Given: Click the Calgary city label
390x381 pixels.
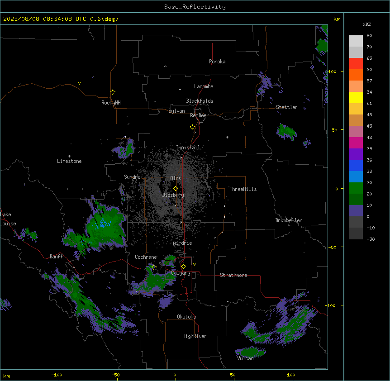Looking at the screenshot, I should (x=181, y=273).
